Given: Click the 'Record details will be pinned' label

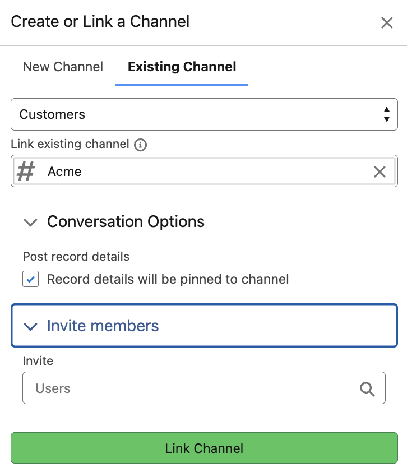Looking at the screenshot, I should [x=168, y=279].
